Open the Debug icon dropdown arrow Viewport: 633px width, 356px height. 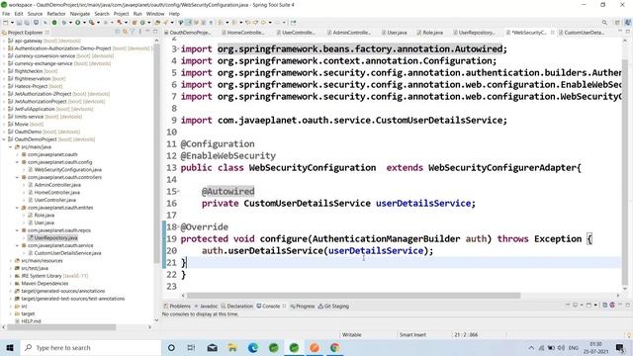coord(70,23)
